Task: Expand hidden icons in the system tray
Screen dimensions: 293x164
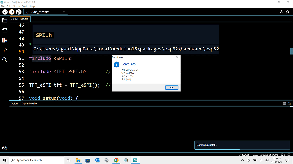Action: click(x=243, y=160)
